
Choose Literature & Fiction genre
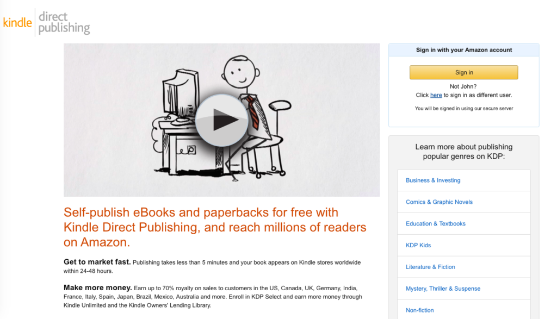430,267
